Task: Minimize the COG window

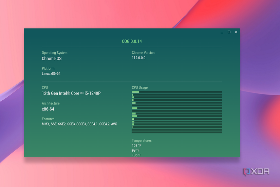Action: click(x=222, y=32)
